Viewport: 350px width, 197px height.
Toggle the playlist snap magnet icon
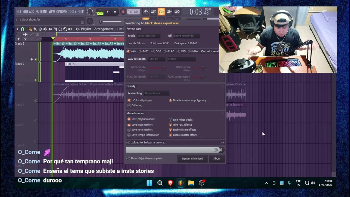[23, 29]
